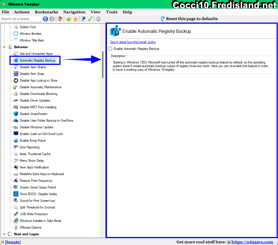Click the Disable Aero Snap icon

16,74
